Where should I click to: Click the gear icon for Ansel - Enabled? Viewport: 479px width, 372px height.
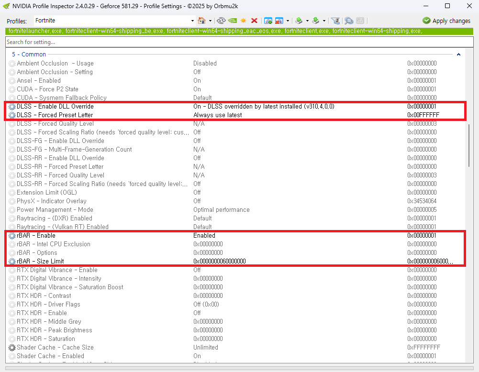tap(12, 80)
